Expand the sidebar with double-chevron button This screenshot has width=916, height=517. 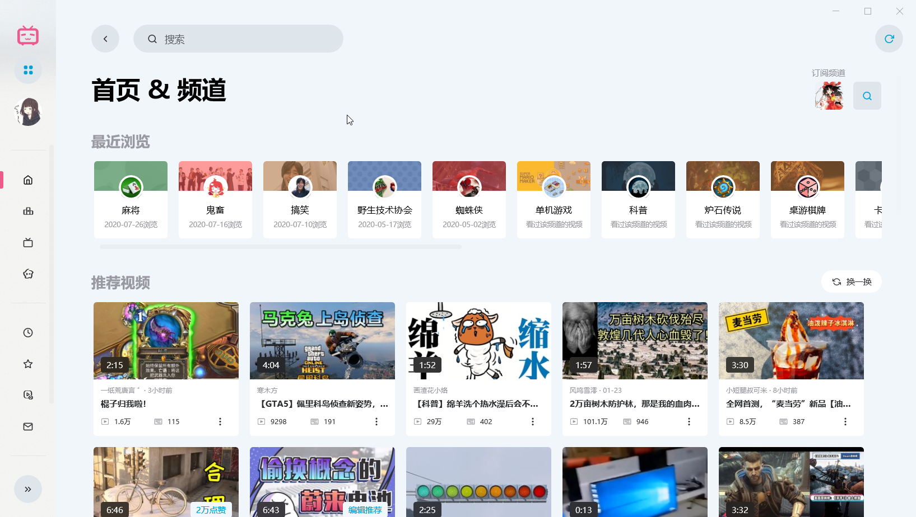[28, 489]
